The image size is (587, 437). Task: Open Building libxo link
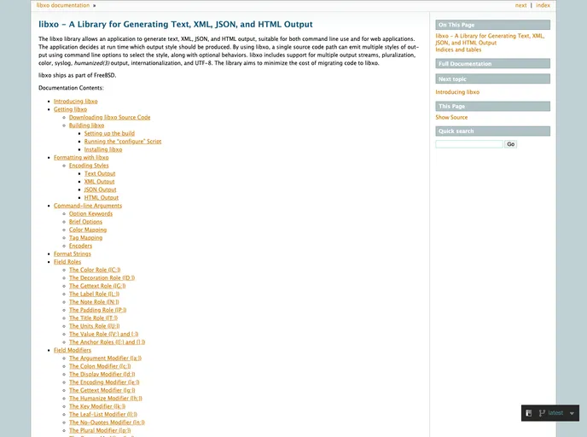tap(86, 125)
